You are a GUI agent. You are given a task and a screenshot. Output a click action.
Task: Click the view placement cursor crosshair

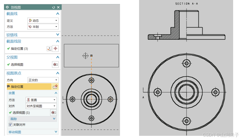pyautogui.click(x=85, y=56)
